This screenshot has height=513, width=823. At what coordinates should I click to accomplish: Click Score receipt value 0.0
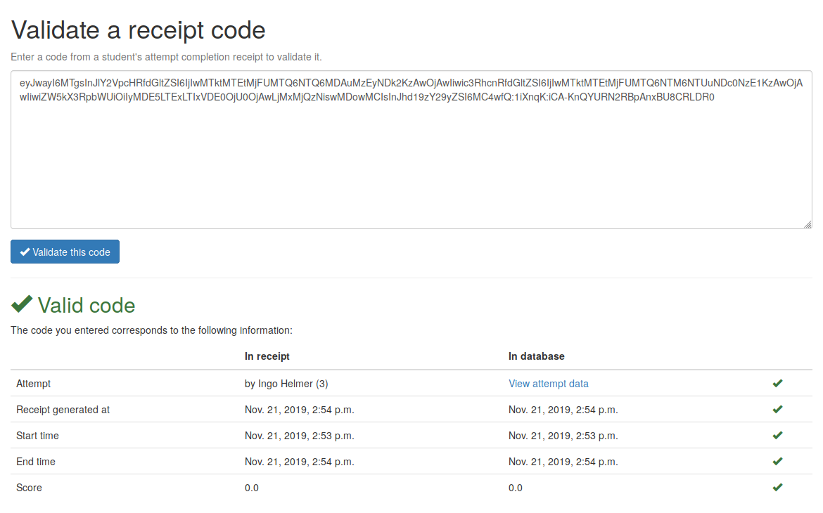coord(251,488)
